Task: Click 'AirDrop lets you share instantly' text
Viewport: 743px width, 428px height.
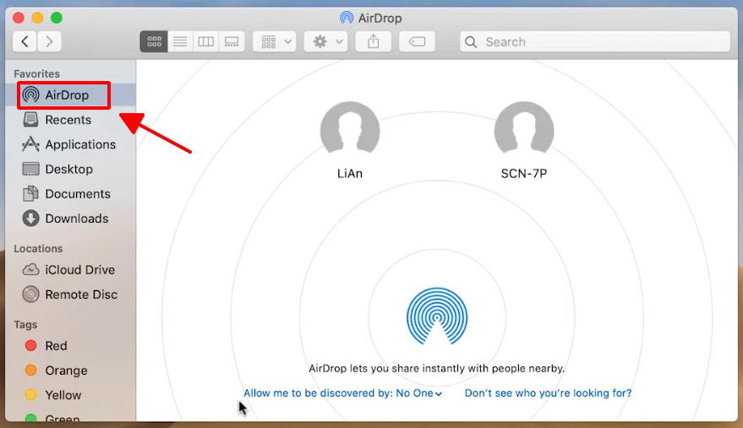Action: click(437, 368)
